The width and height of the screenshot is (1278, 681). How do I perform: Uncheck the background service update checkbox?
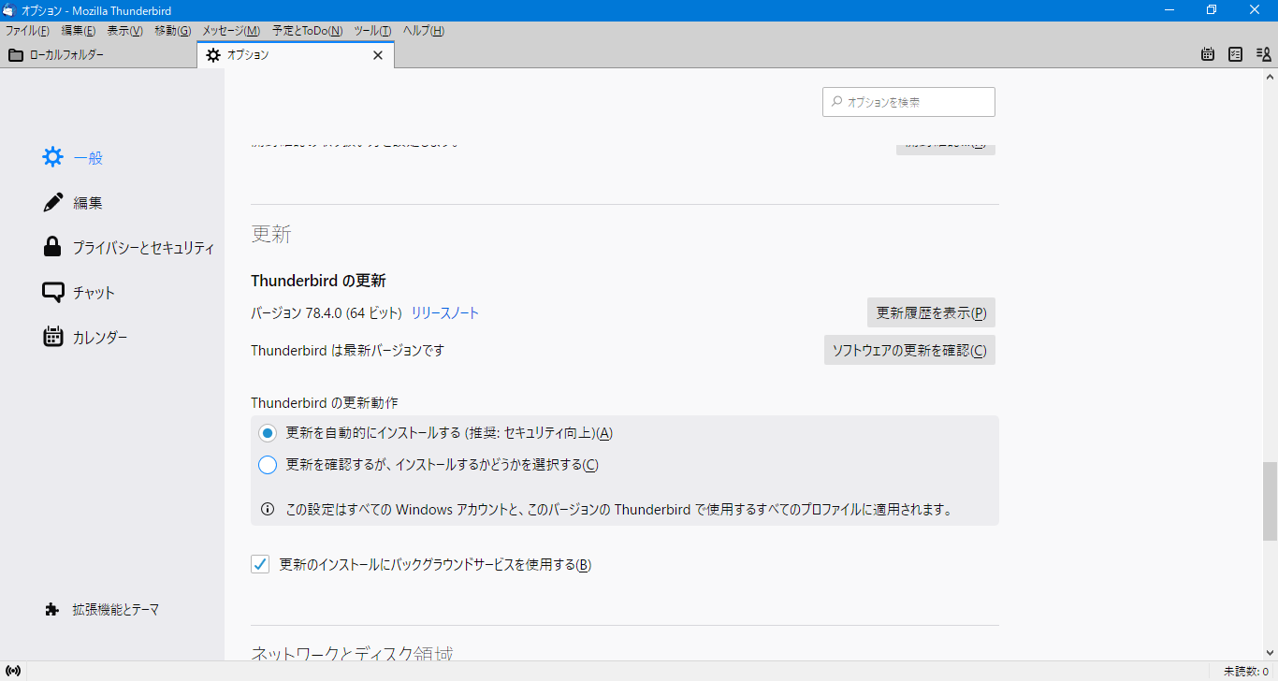pyautogui.click(x=260, y=564)
